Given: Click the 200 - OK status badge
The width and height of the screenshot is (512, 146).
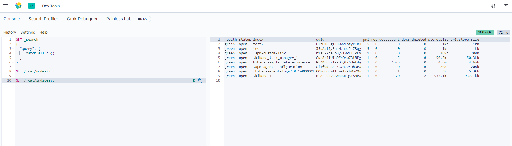Looking at the screenshot, I should pyautogui.click(x=485, y=32).
